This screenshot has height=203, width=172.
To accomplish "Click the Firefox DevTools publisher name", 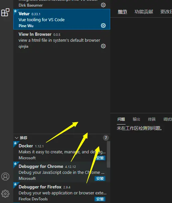I will tap(33, 199).
